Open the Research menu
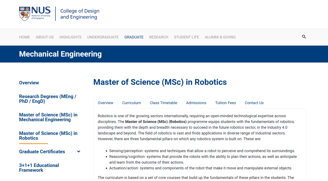 pyautogui.click(x=159, y=37)
